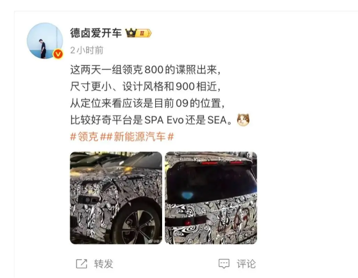Click the post text about 领克800

click(146, 70)
